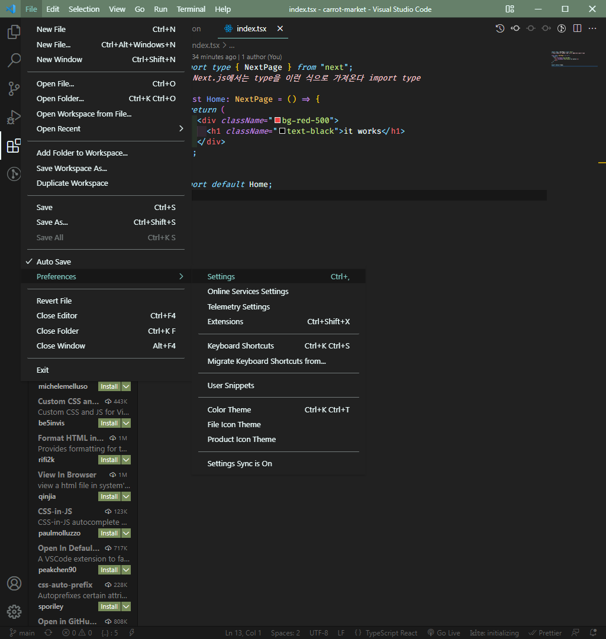The width and height of the screenshot is (606, 639).
Task: Click the code minimap preview
Action: pyautogui.click(x=574, y=58)
